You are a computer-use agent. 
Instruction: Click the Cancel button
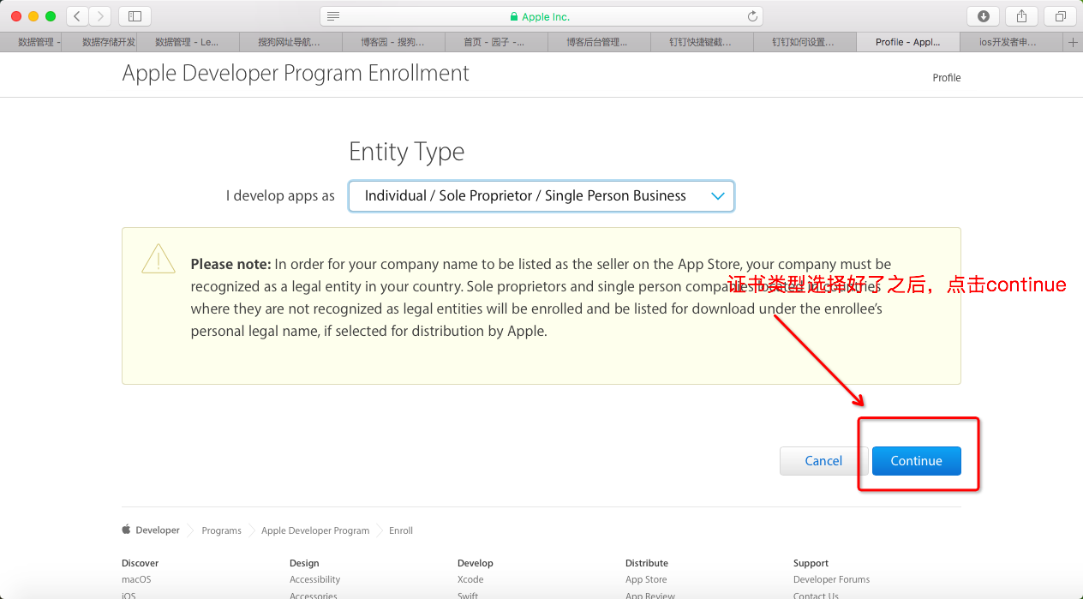tap(823, 460)
